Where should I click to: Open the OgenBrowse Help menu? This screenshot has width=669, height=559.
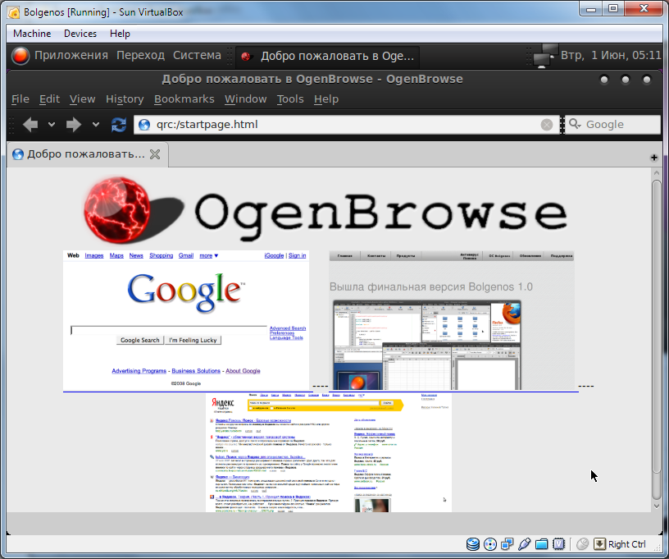[x=326, y=99]
